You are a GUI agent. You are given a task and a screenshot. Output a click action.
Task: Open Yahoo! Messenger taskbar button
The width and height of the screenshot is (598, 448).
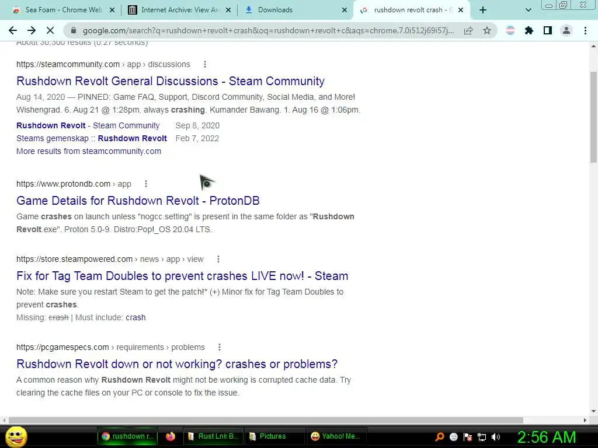pyautogui.click(x=336, y=436)
